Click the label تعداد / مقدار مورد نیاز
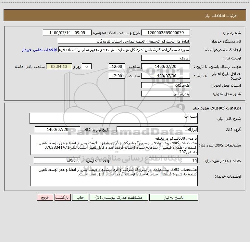This screenshot has width=250, height=242. coord(223,161)
